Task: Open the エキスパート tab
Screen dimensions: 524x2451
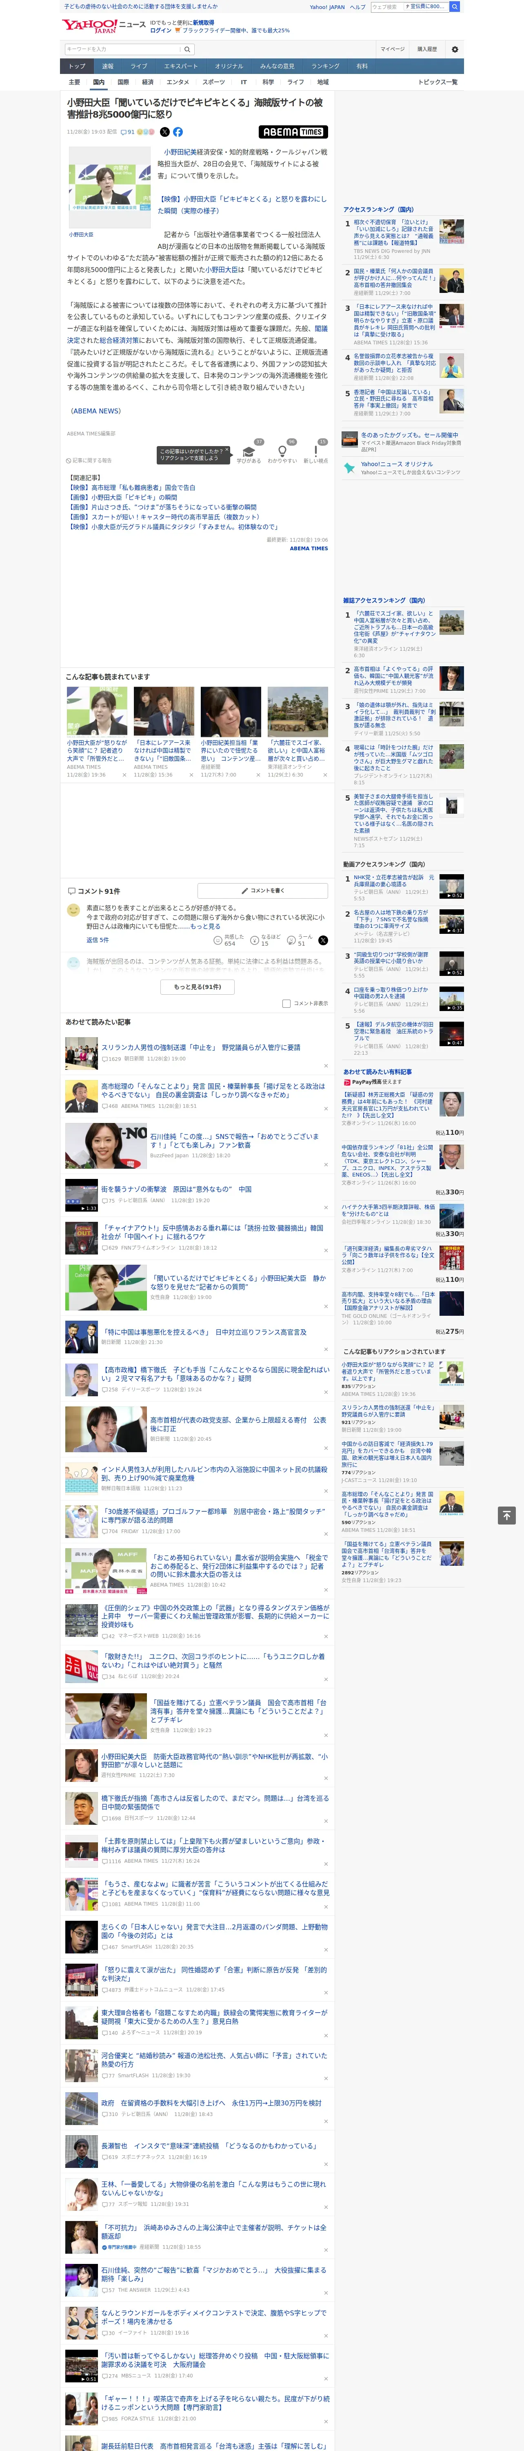Action: [x=181, y=67]
